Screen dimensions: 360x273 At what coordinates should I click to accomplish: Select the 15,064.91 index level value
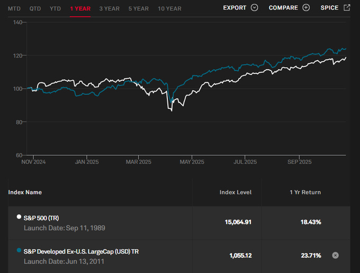pos(238,222)
